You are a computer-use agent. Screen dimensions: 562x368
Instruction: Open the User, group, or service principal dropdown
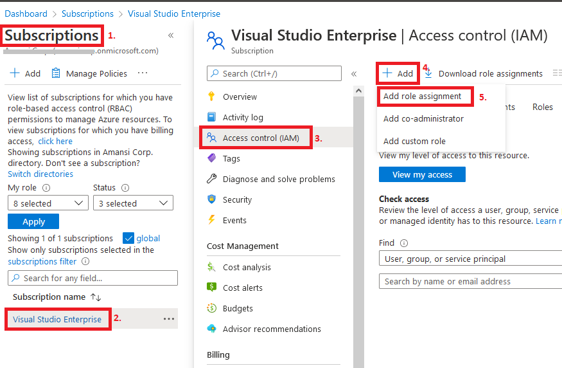pos(470,258)
